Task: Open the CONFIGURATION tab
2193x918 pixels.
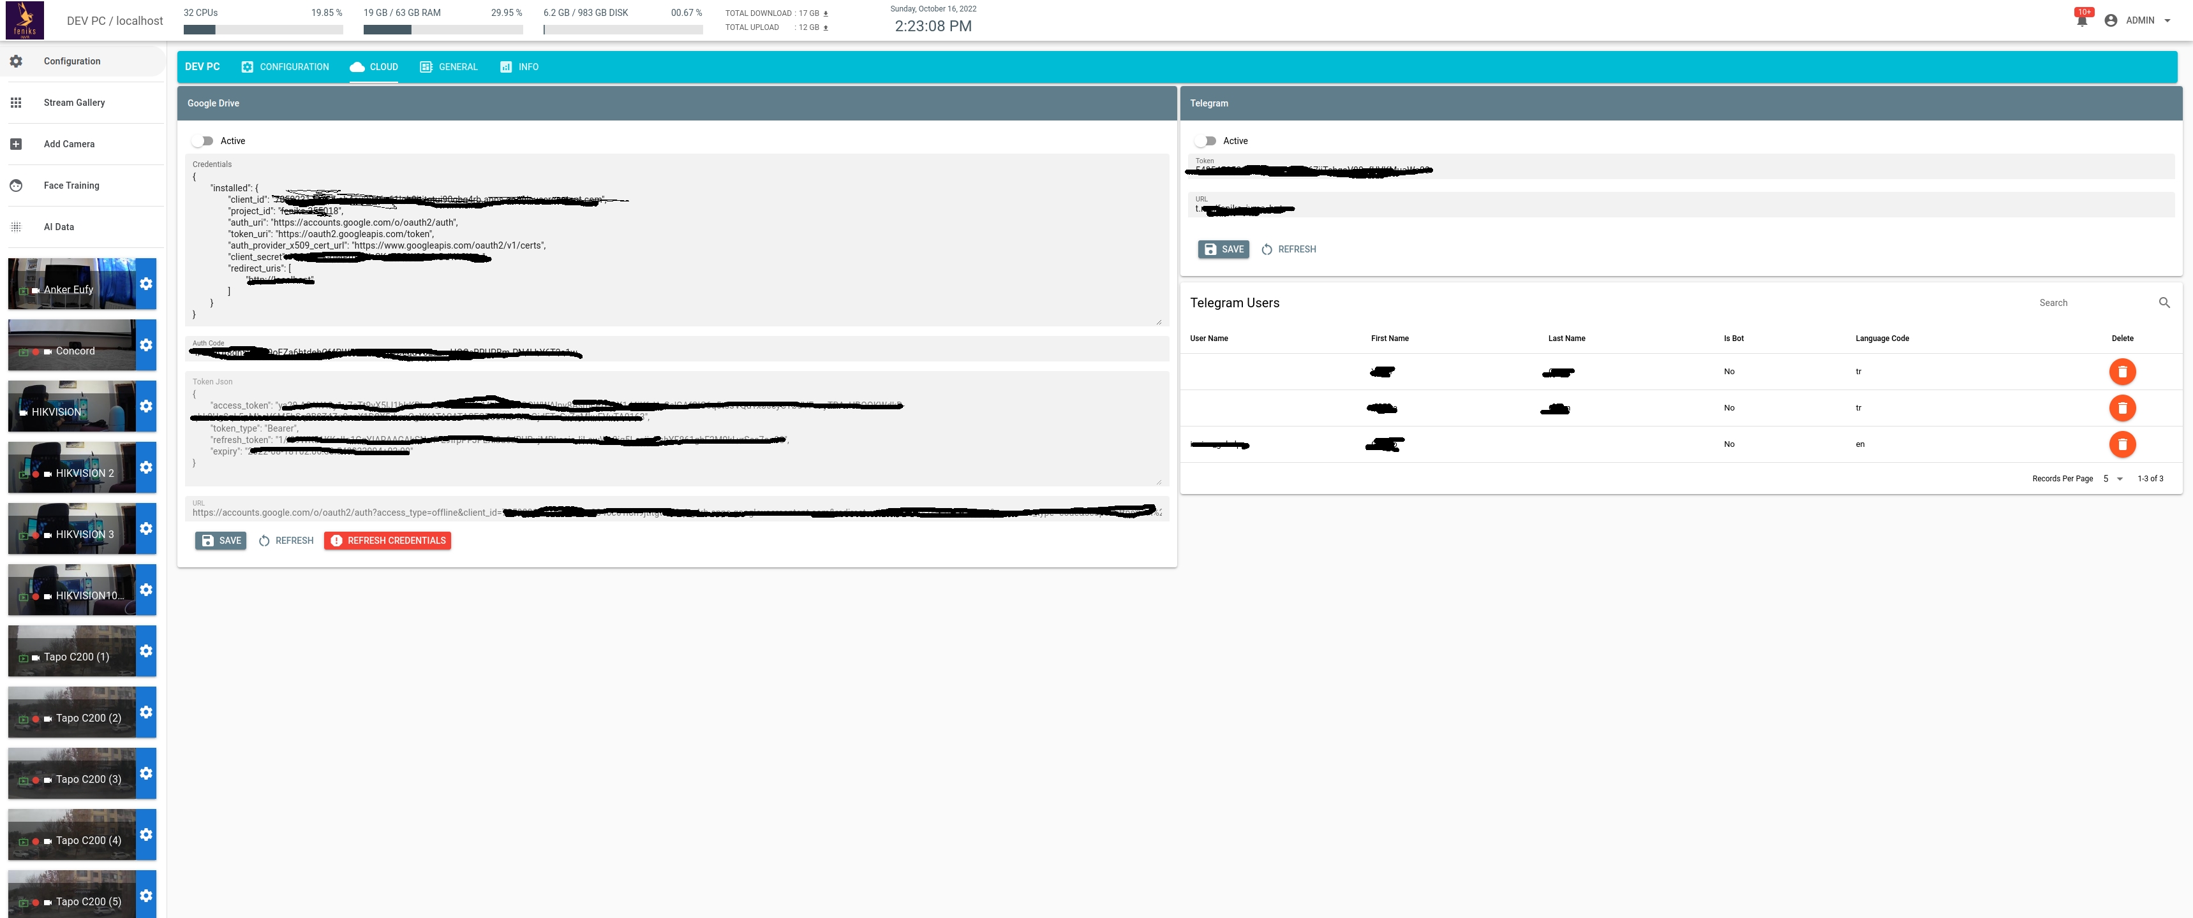Action: point(285,67)
